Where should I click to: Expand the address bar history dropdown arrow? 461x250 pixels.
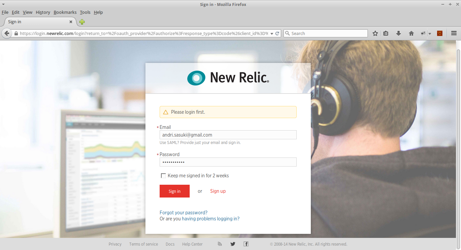pos(272,33)
